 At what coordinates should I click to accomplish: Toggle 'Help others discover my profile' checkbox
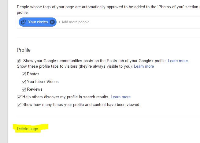[19, 97]
